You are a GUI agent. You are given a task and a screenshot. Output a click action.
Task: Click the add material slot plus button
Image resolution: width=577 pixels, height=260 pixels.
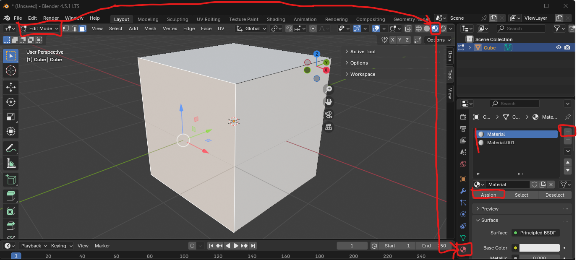coord(568,132)
